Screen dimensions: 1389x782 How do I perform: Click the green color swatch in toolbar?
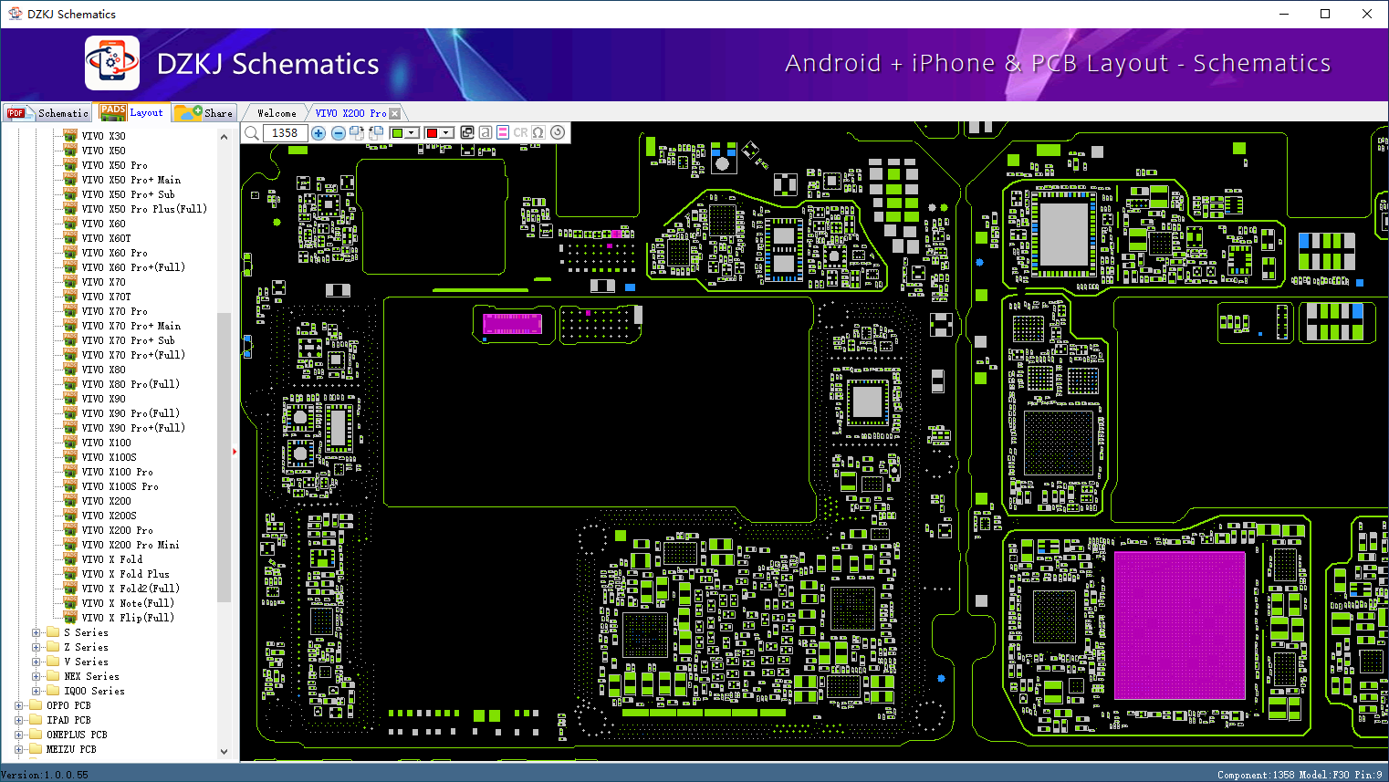pos(398,133)
